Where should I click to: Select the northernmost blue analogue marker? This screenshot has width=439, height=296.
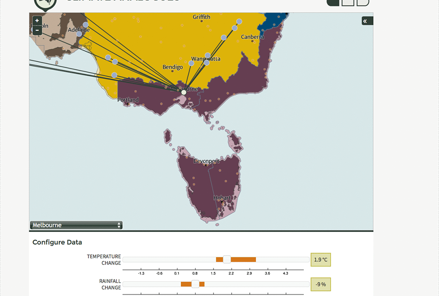(239, 21)
